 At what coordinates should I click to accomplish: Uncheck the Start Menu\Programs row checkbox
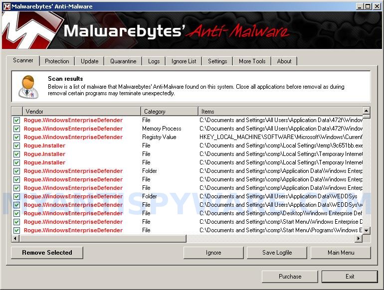click(16, 230)
